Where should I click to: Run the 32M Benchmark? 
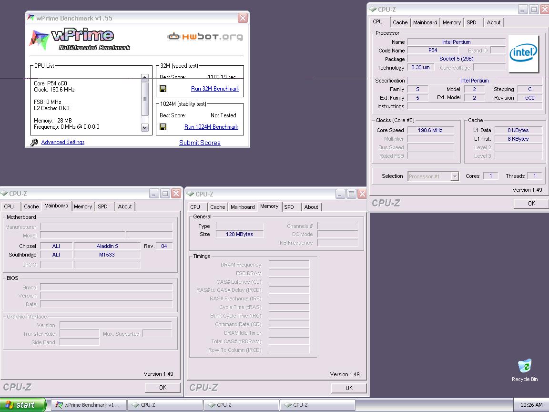tap(215, 89)
